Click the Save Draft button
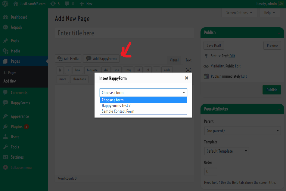The height and width of the screenshot is (191, 286). click(214, 46)
